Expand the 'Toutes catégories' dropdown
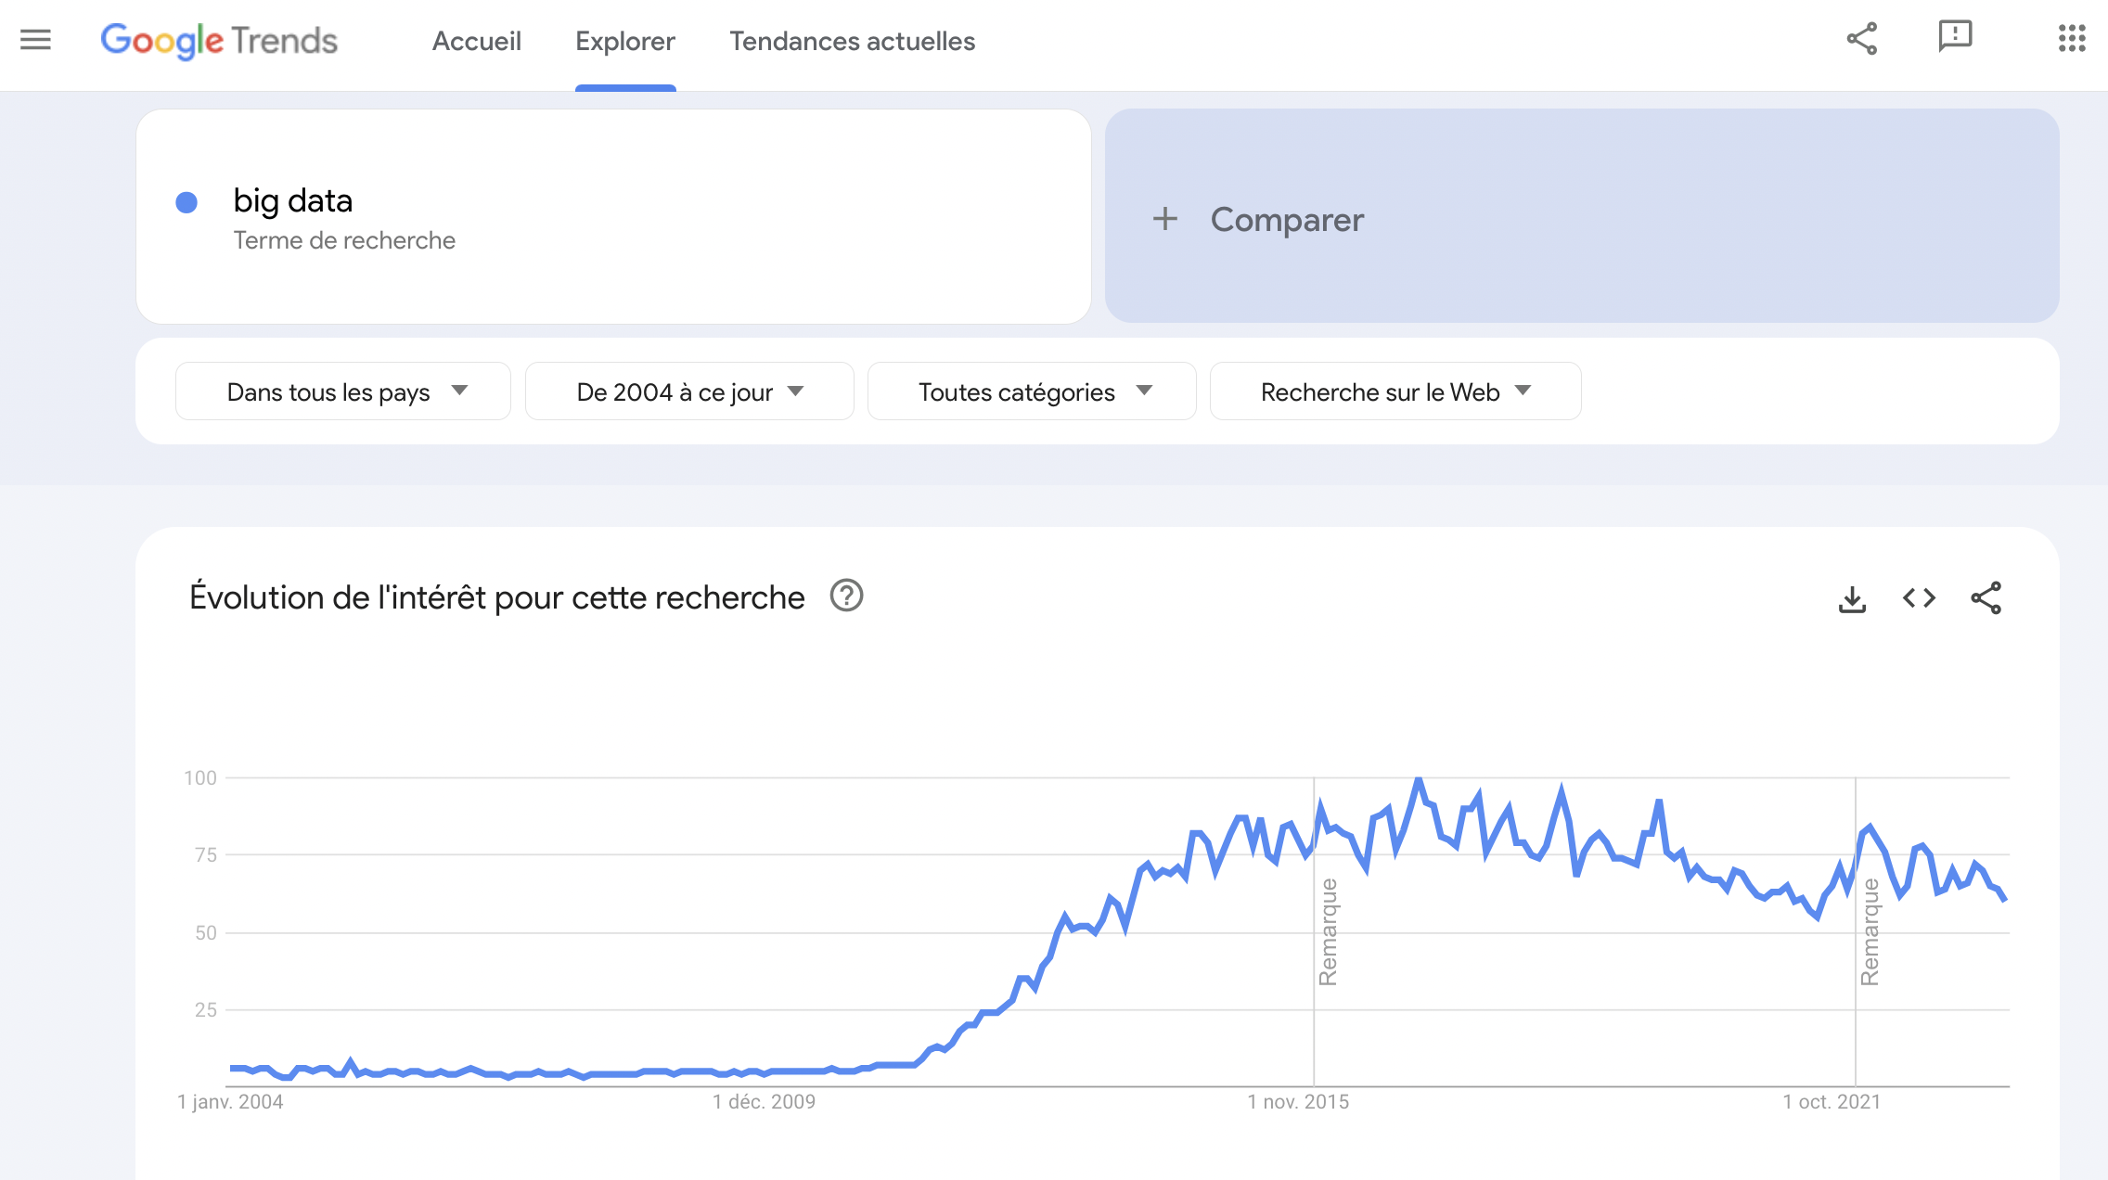 pyautogui.click(x=1031, y=391)
